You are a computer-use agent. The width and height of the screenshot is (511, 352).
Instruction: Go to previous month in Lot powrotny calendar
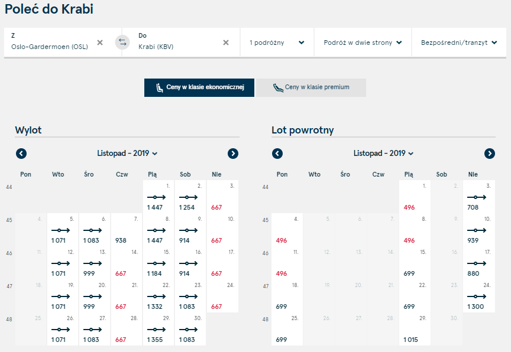tap(277, 154)
